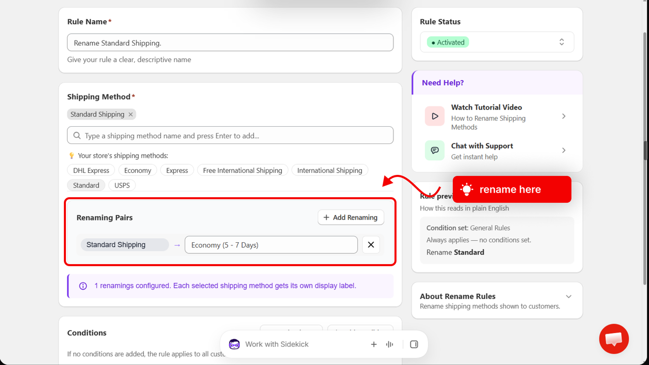Open Watch Tutorial Video chevron
The height and width of the screenshot is (365, 649).
coord(564,117)
